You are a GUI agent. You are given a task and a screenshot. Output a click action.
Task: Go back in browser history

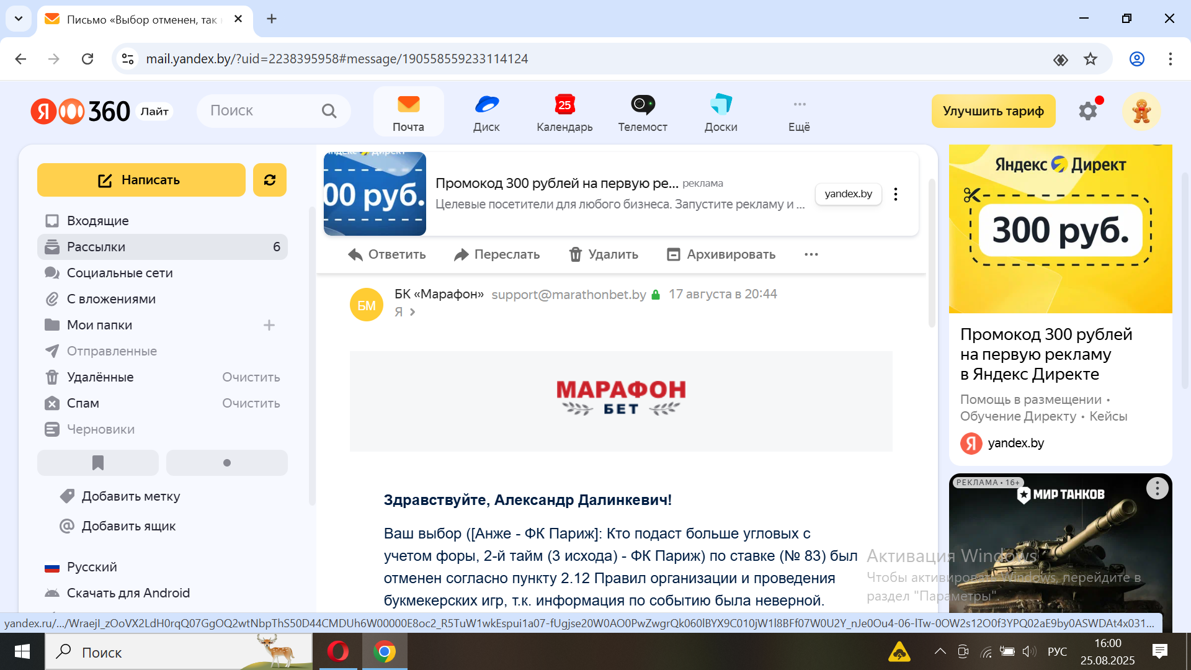20,59
